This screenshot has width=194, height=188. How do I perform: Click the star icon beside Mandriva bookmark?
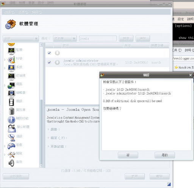coord(176,67)
